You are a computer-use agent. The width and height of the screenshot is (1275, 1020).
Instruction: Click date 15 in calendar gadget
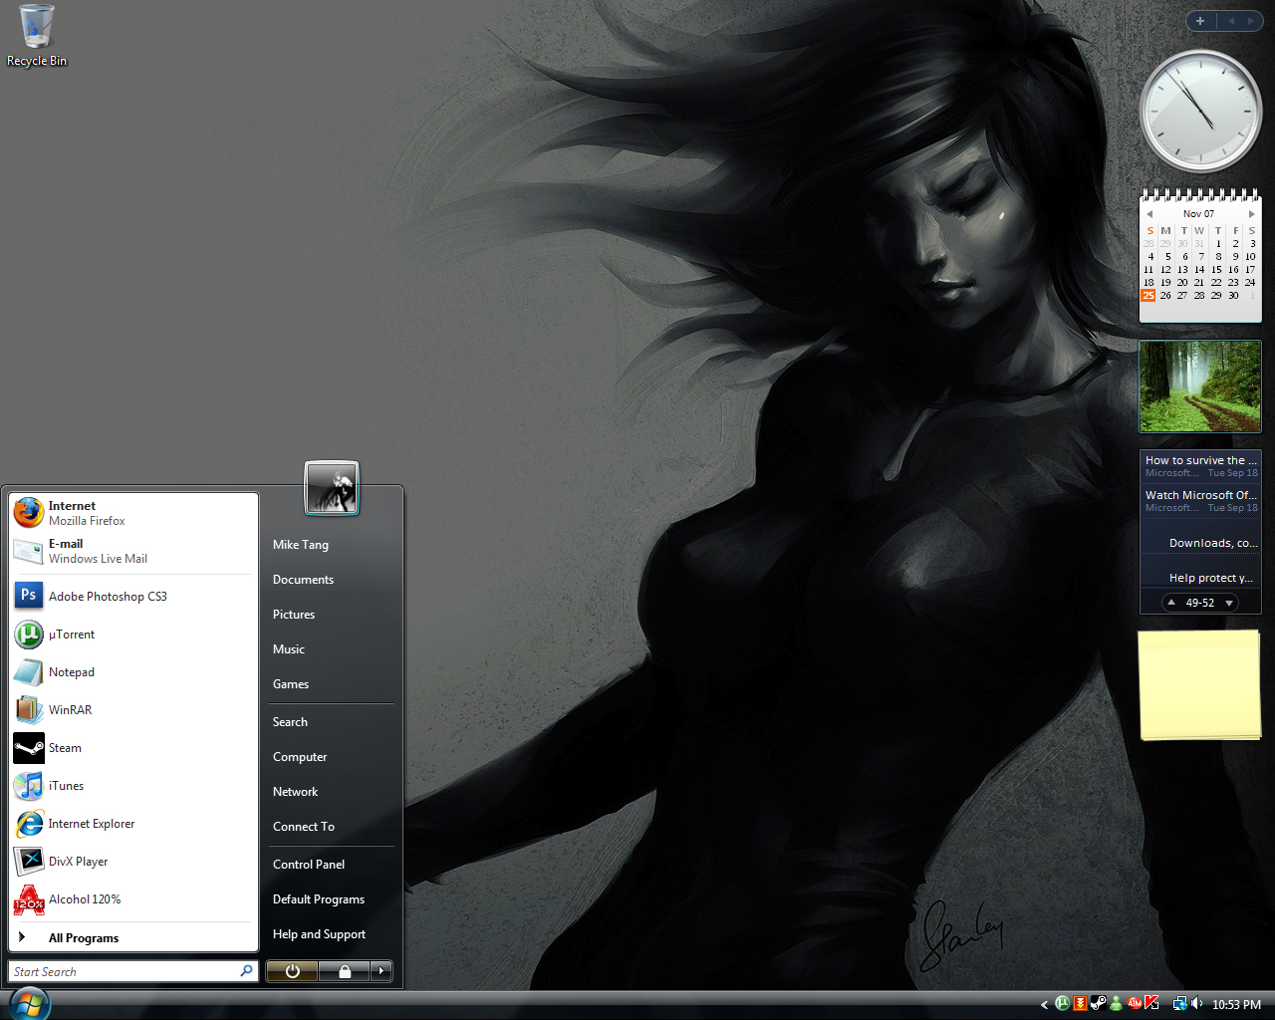(1216, 270)
